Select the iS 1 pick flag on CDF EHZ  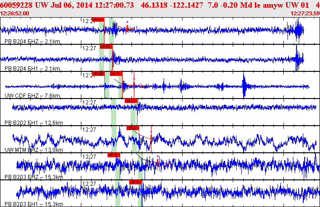coord(116,74)
